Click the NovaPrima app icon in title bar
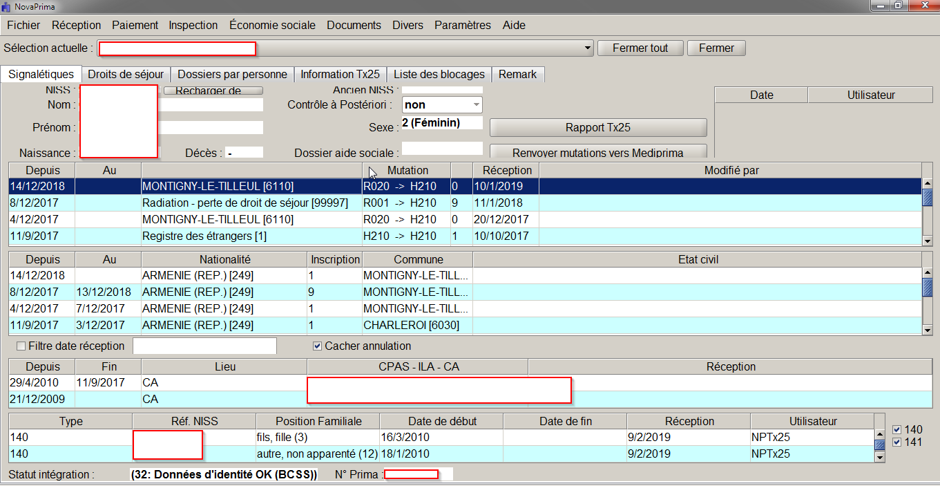 click(x=7, y=6)
